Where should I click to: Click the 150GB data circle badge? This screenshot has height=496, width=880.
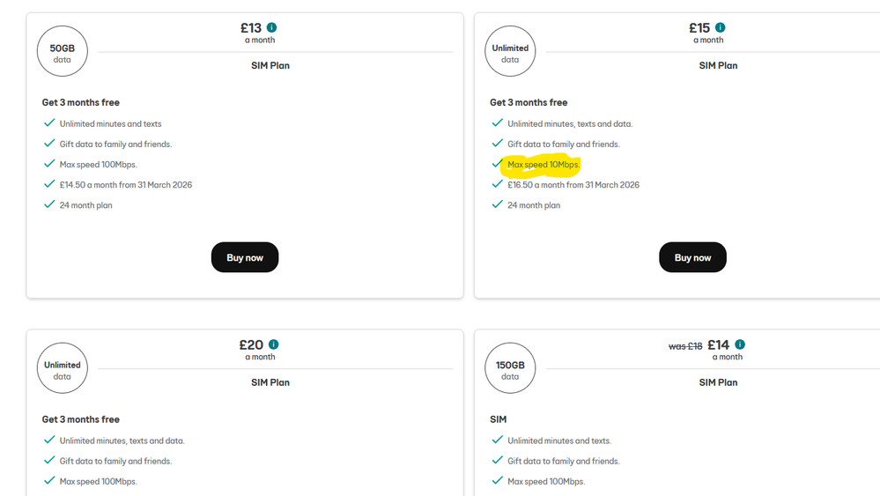(x=510, y=368)
